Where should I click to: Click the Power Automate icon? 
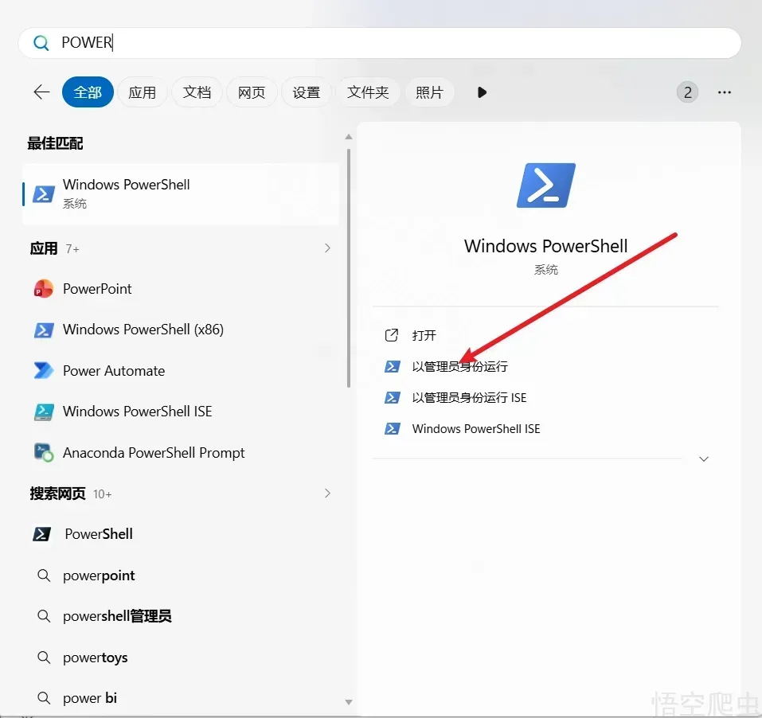pyautogui.click(x=43, y=370)
